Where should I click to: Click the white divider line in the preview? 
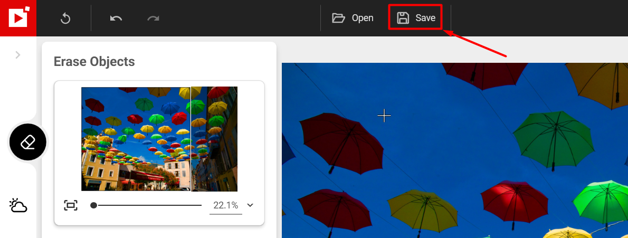(x=191, y=139)
